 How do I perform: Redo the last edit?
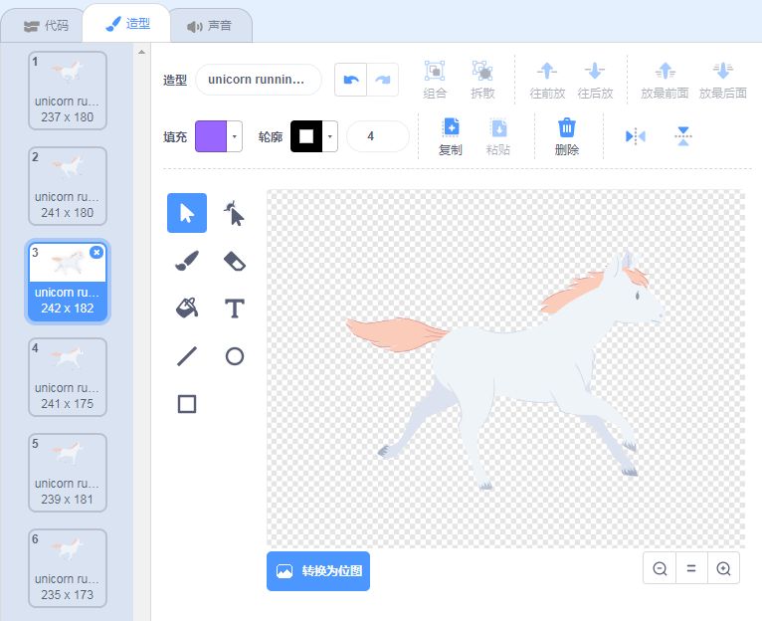[x=383, y=80]
